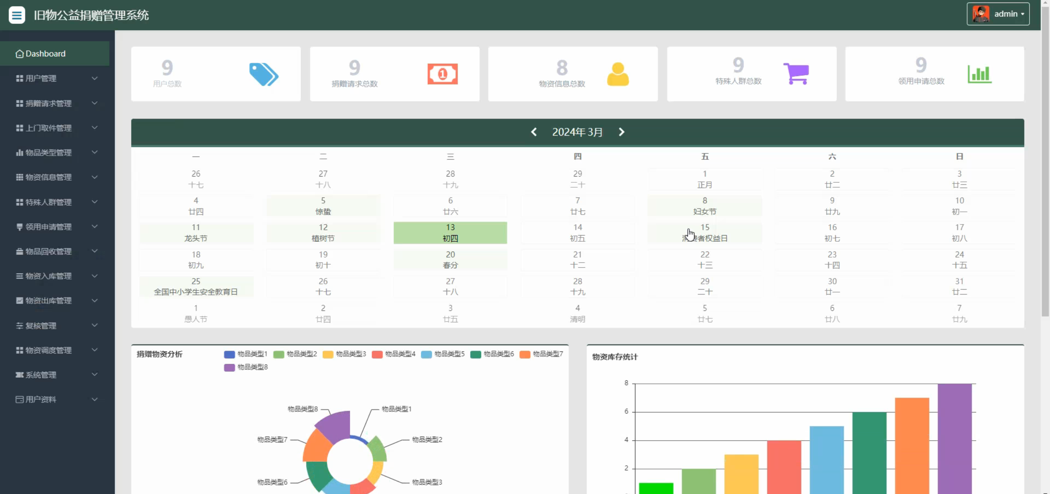Toggle 物品类型1 legend item in pie chart

point(246,354)
